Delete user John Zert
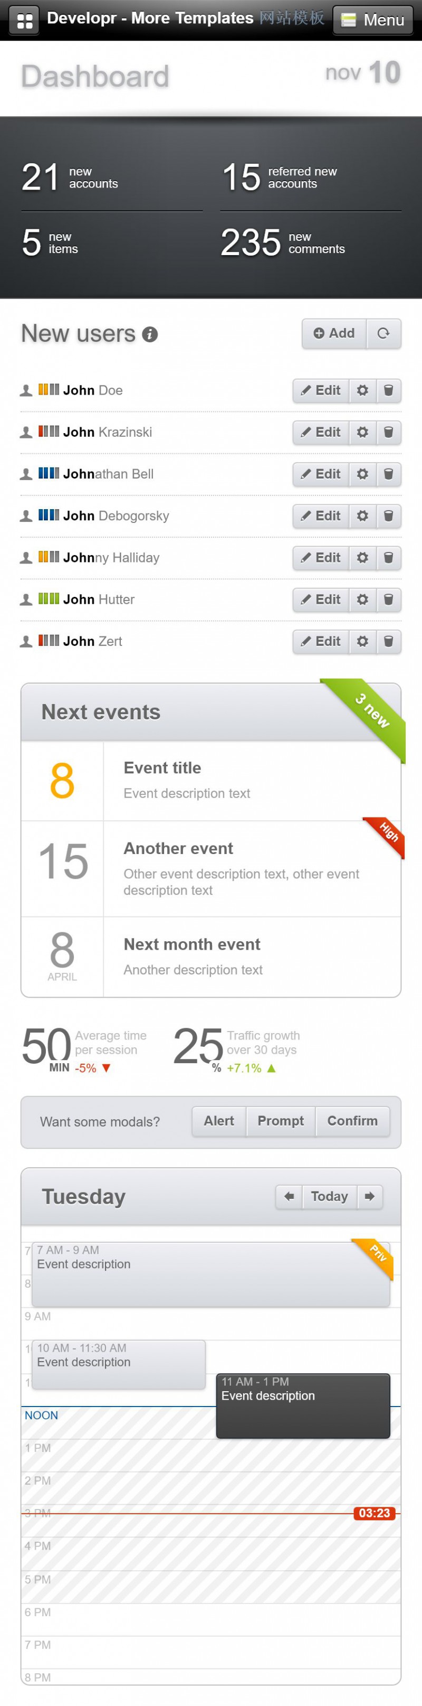Screen dimensions: 422x1706 [x=389, y=641]
